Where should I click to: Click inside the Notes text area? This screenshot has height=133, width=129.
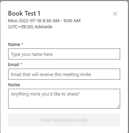[64, 99]
